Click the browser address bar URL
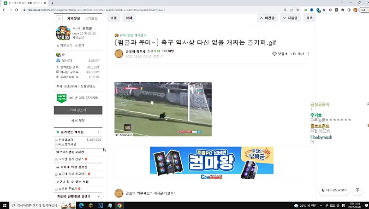369x209 pixels. click(x=96, y=10)
